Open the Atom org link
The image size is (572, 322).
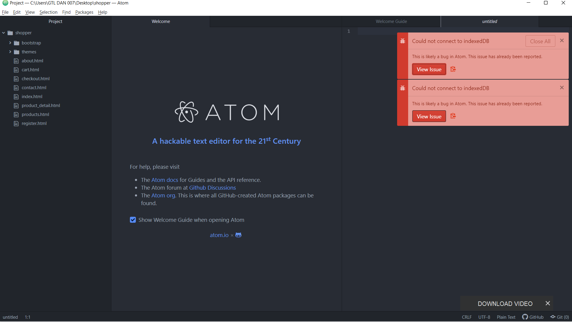[163, 195]
